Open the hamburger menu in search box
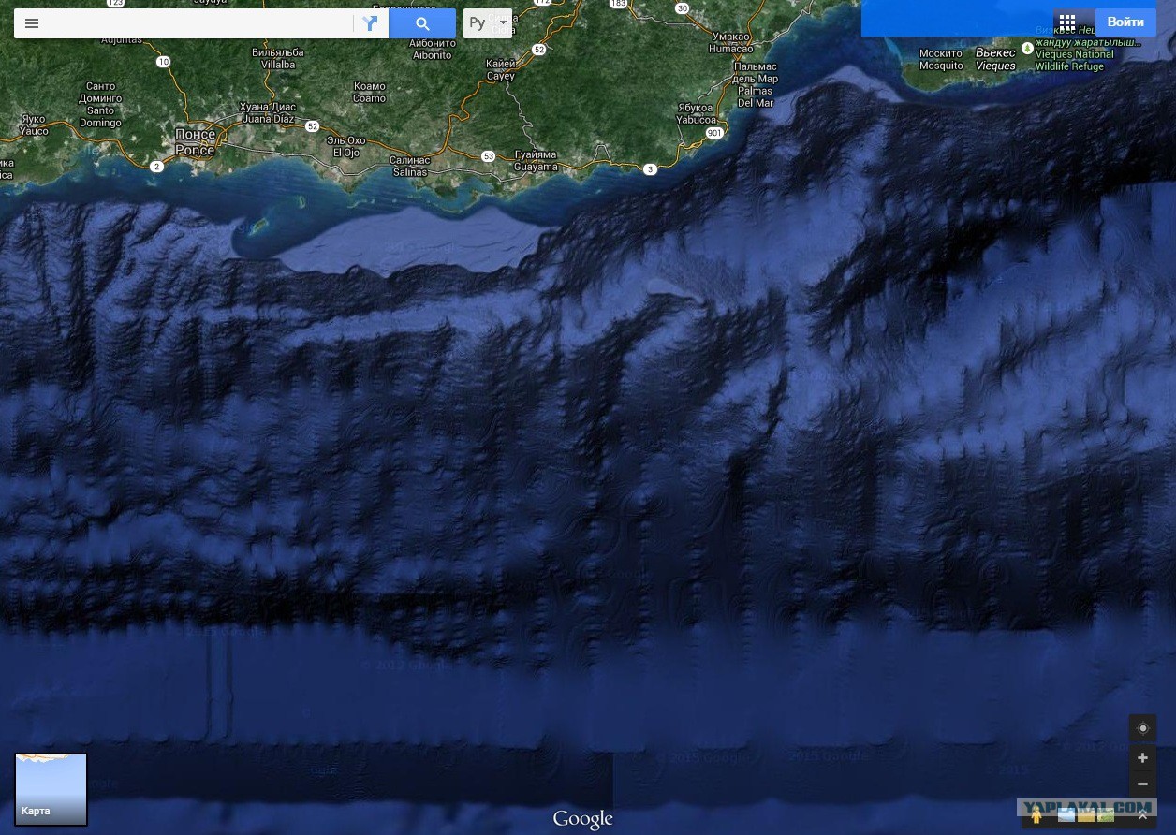Image resolution: width=1176 pixels, height=835 pixels. [32, 23]
